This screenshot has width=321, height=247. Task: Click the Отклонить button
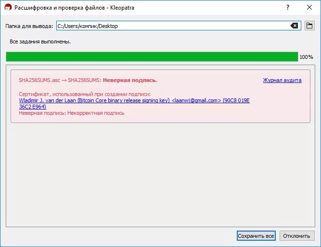(296, 236)
